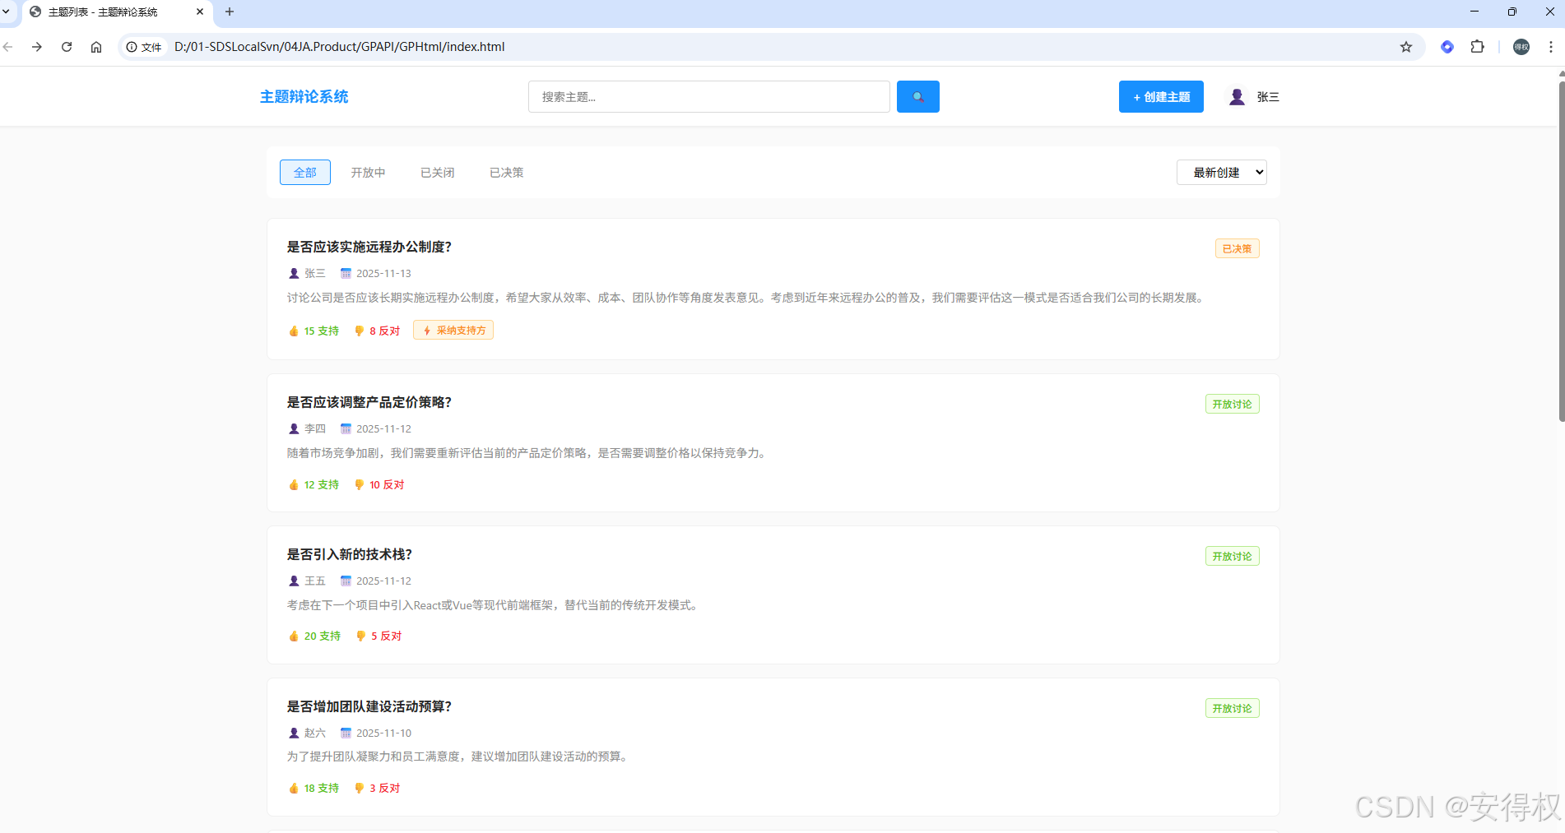Open the topic 是否增加团队建设活动预算
Image resolution: width=1565 pixels, height=833 pixels.
pos(369,706)
